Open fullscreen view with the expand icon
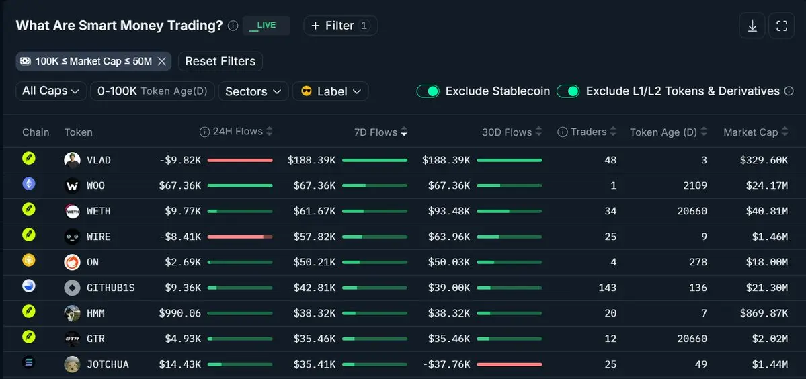 781,26
